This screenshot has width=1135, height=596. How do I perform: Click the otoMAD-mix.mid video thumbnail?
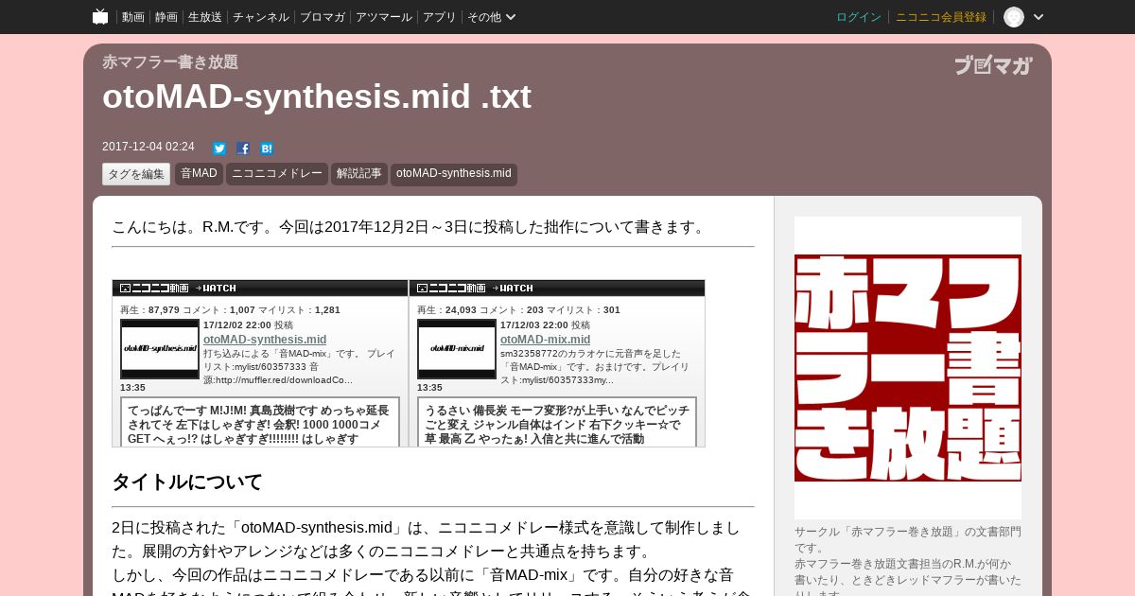click(x=457, y=349)
